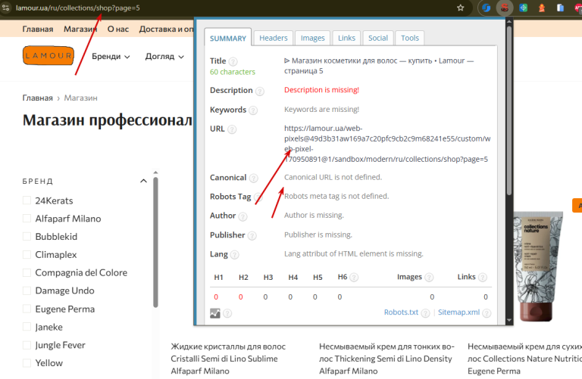The width and height of the screenshot is (582, 379).
Task: Click the SEO META extension icon
Action: pyautogui.click(x=505, y=8)
